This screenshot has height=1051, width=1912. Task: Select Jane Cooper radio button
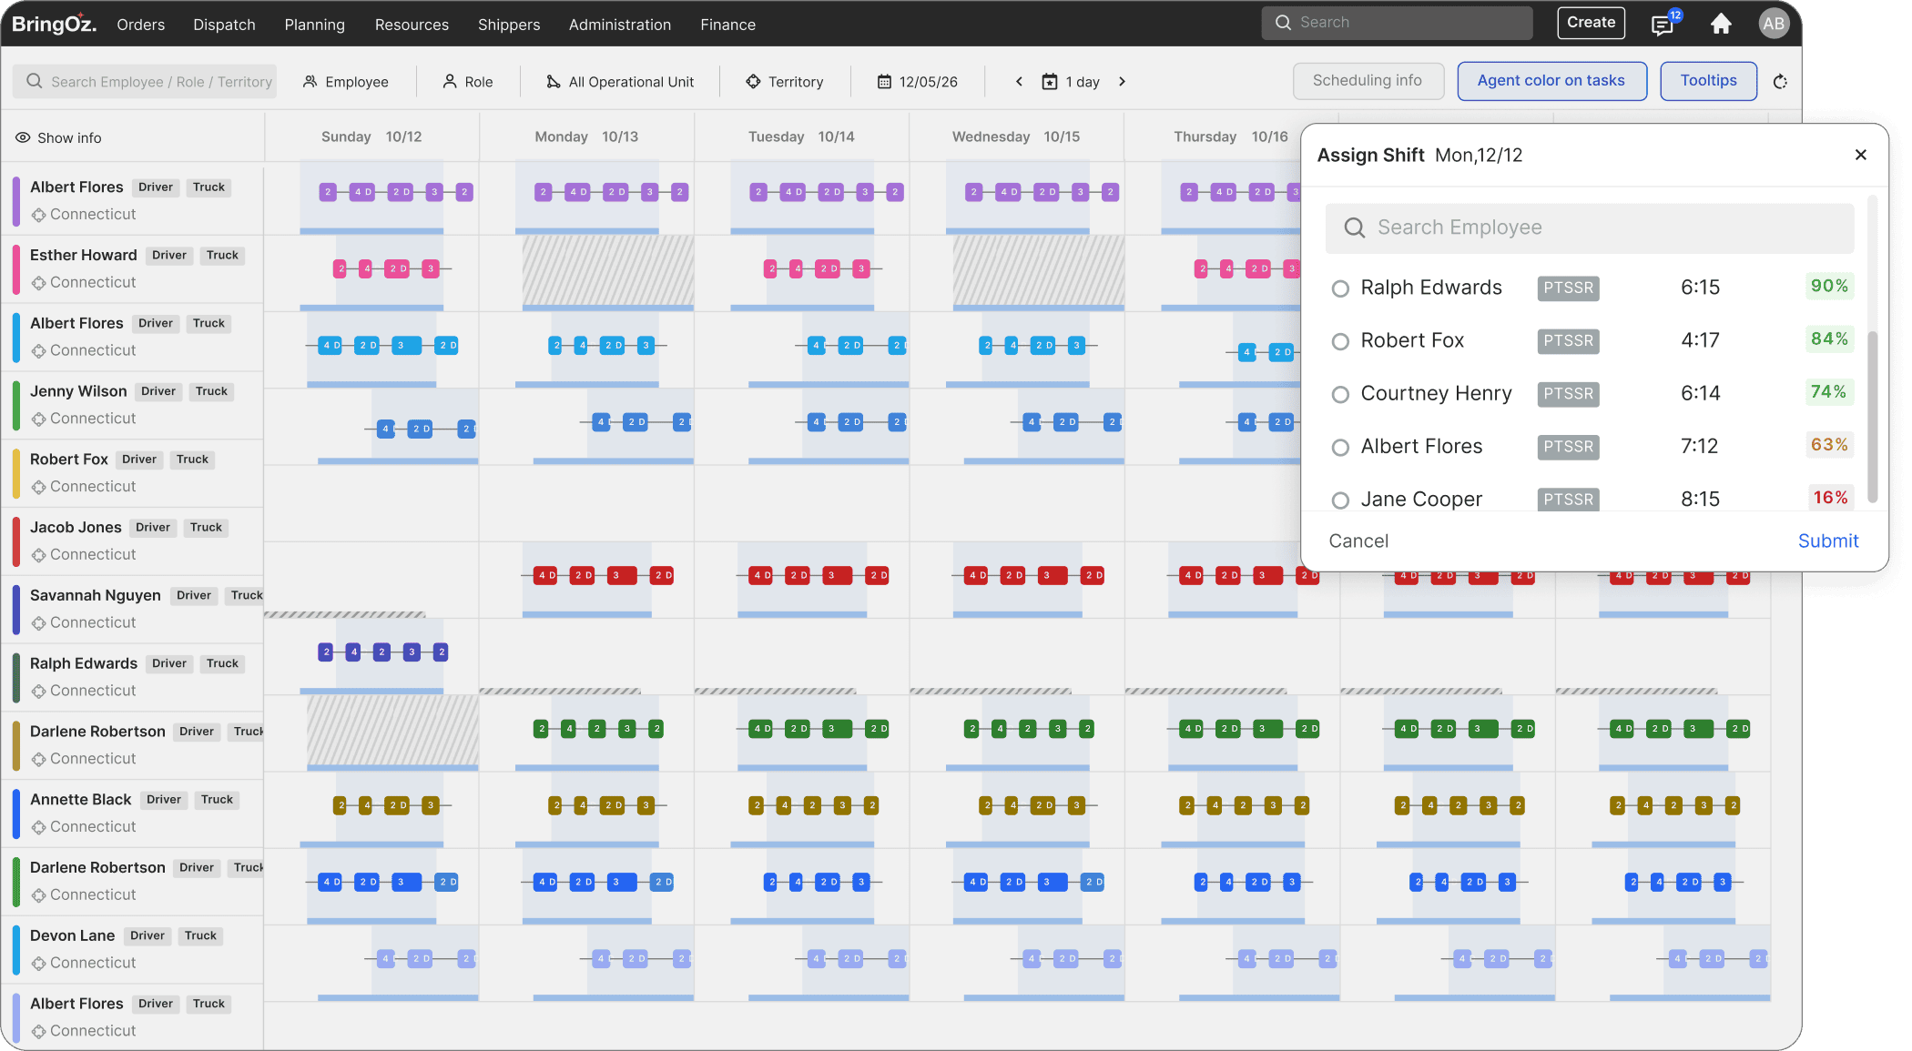pyautogui.click(x=1339, y=500)
